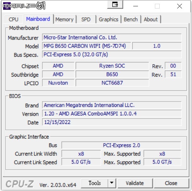
Task: Click the Chipset Rev. value 00
Action: tap(173, 66)
